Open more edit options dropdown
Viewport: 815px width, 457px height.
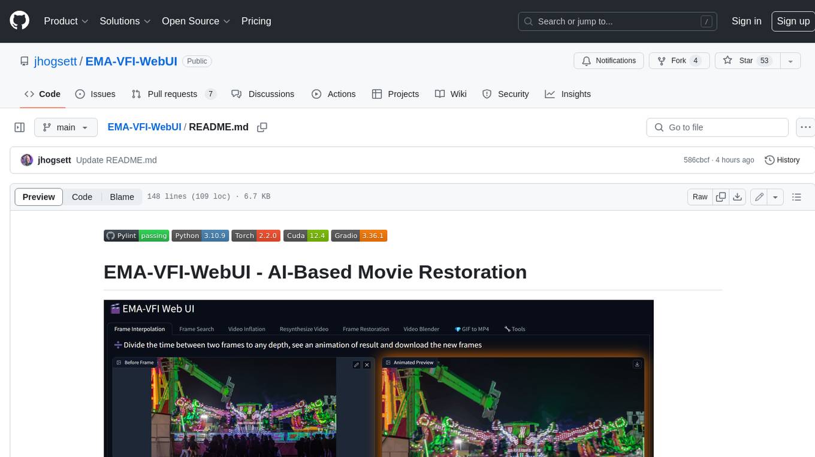pos(775,197)
